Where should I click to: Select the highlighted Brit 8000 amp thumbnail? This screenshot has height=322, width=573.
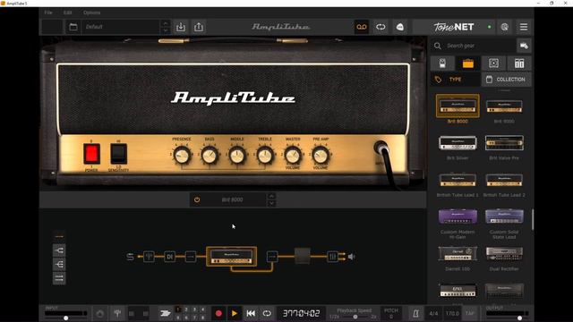tap(458, 106)
